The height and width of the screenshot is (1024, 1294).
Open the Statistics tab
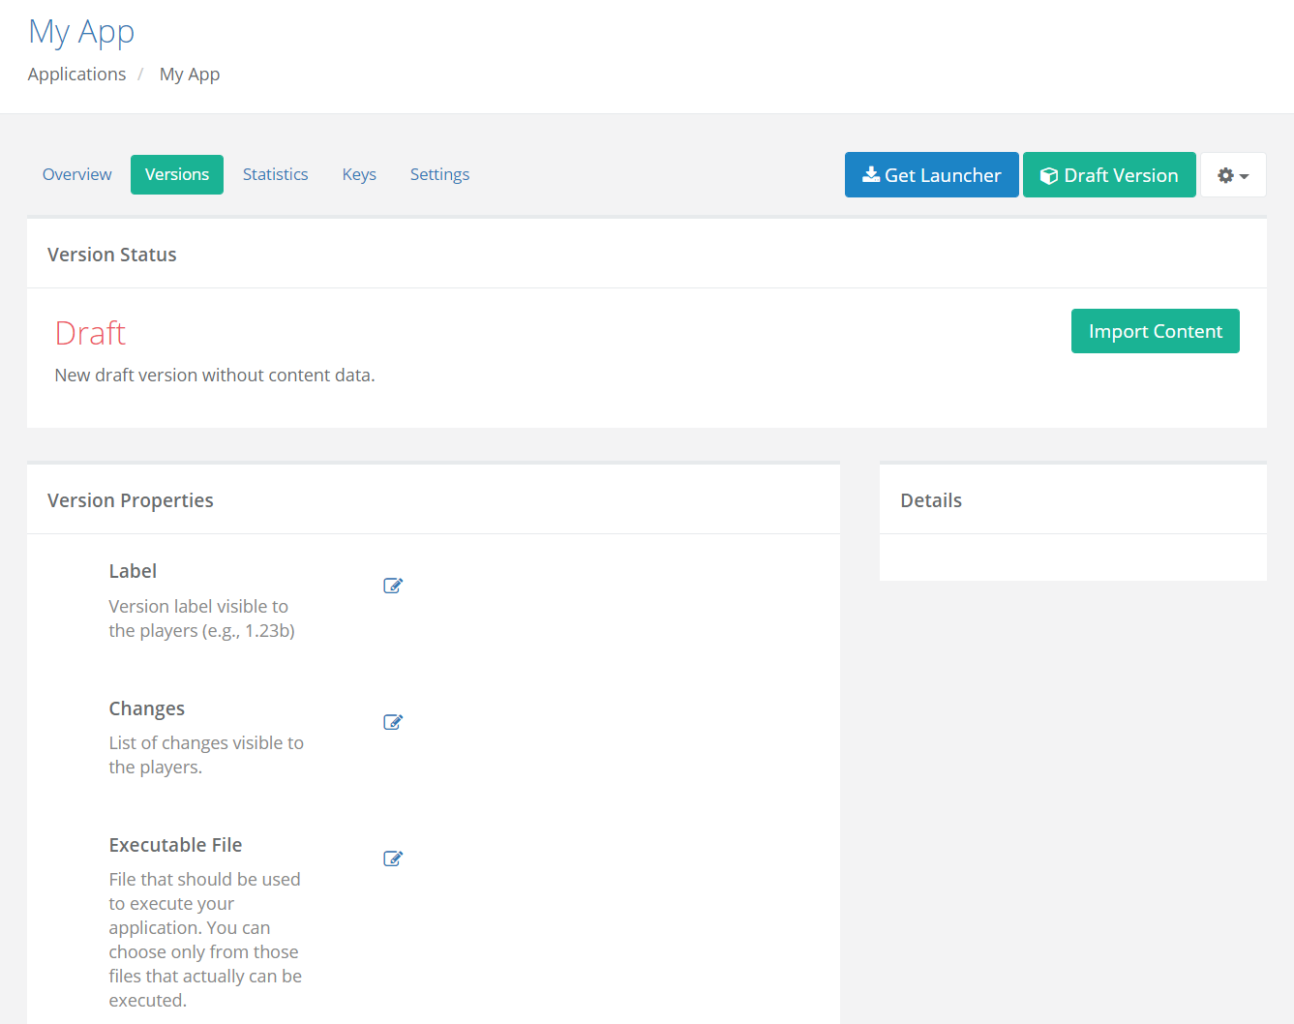pos(276,174)
